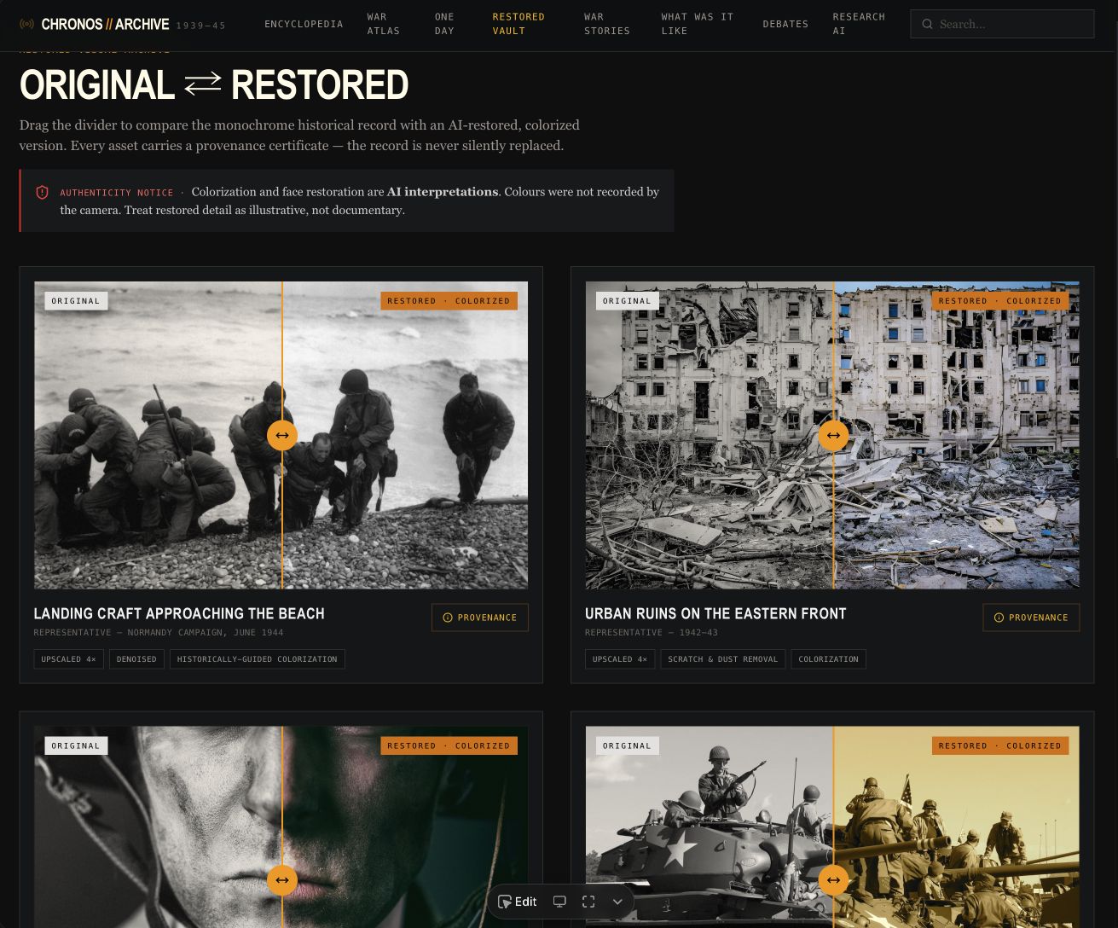This screenshot has width=1118, height=928.
Task: Click the authenticity notice shield icon
Action: click(x=42, y=193)
